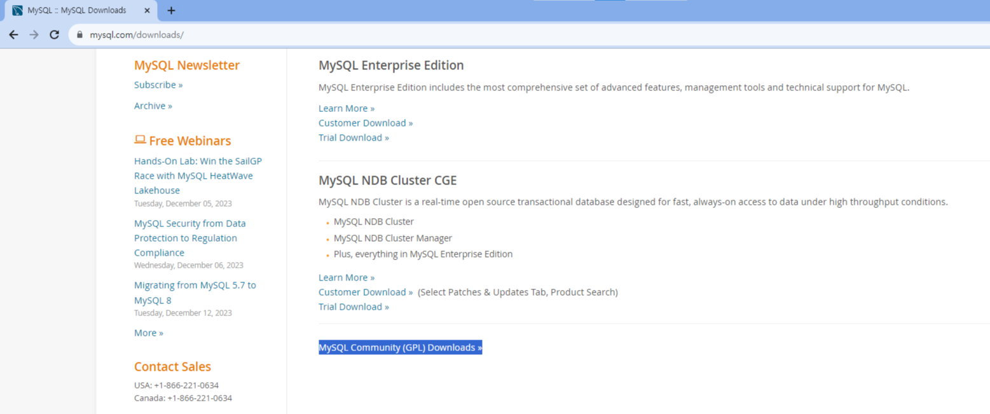Click the USA: +1-866-221-0634 phone line
This screenshot has height=414, width=990.
pyautogui.click(x=176, y=385)
